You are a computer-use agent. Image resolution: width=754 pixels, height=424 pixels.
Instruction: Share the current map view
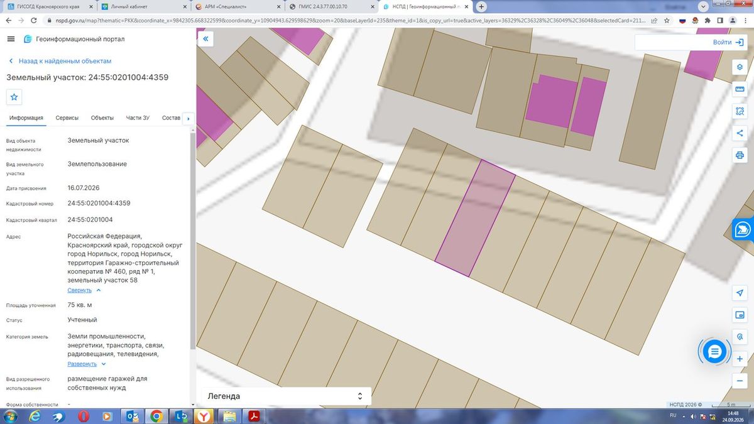tap(740, 133)
